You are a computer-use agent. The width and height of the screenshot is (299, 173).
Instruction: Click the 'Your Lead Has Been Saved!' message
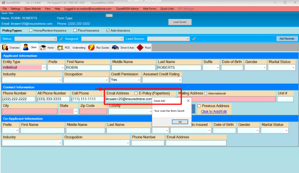[x=169, y=111]
